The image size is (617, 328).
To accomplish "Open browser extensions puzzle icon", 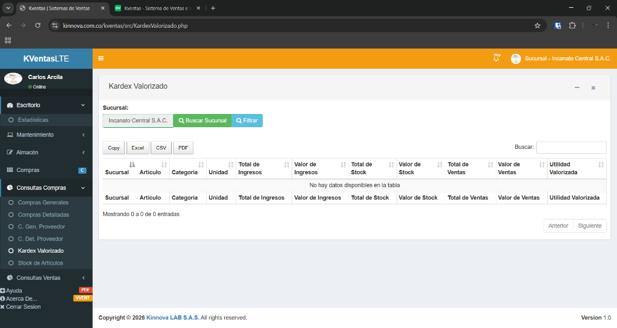I will (x=572, y=25).
